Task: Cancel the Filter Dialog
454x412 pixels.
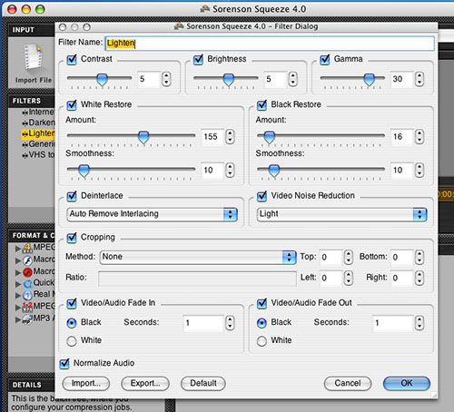Action: tap(348, 383)
